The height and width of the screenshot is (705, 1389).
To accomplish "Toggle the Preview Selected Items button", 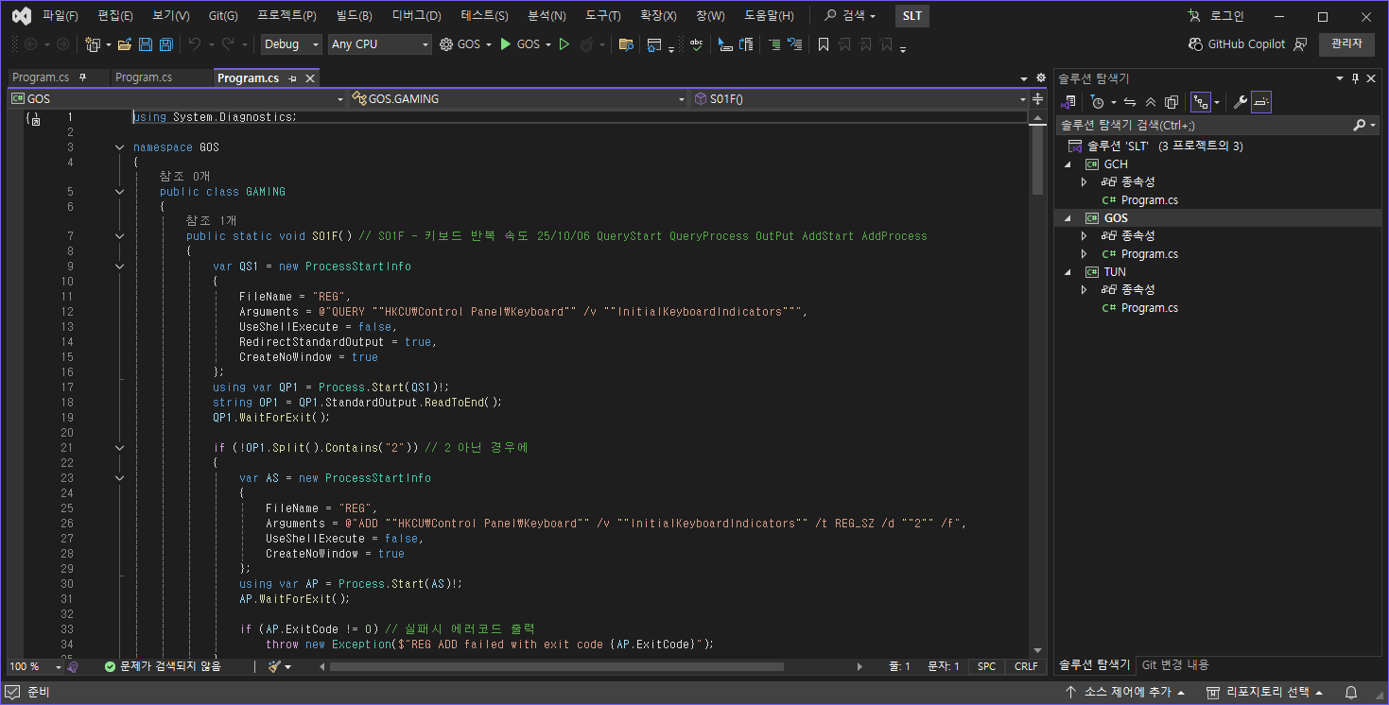I will tap(1261, 102).
